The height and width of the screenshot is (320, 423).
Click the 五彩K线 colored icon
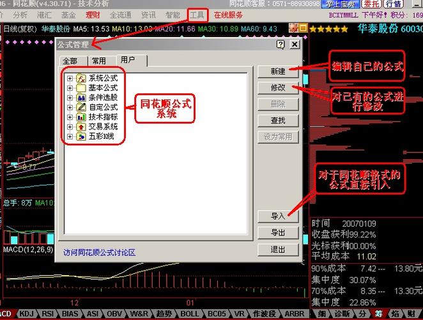coord(81,136)
